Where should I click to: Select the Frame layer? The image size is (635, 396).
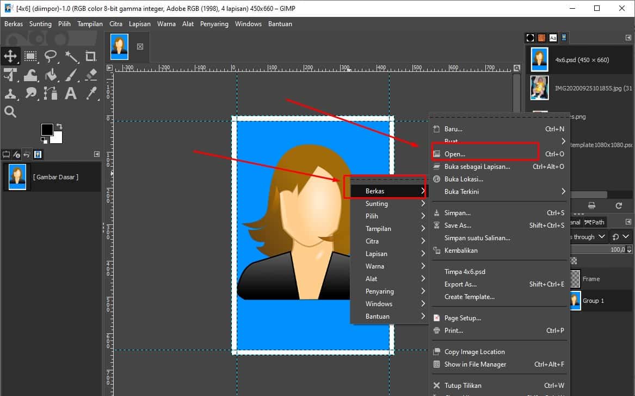click(601, 279)
